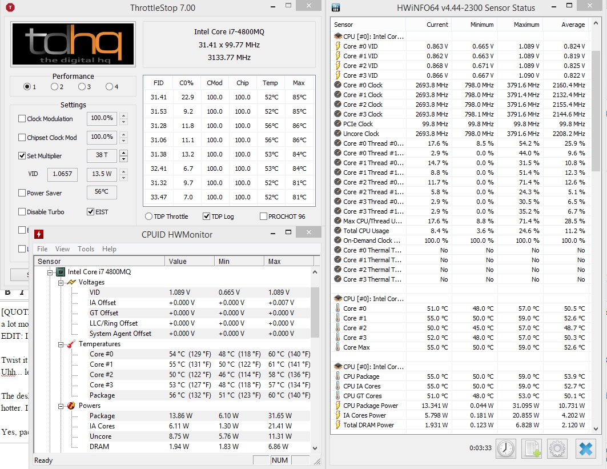Click first CPU [#0] sensor group chip icon
Viewport: 607px width, 469px height.
[x=338, y=37]
